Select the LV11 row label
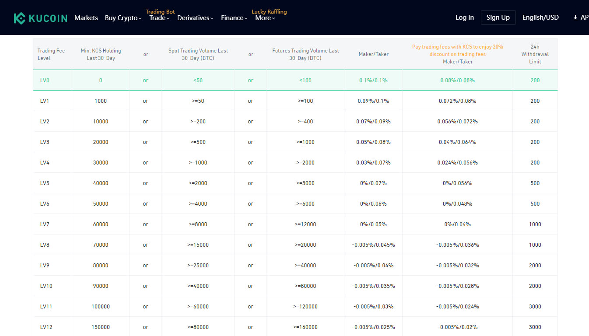 pyautogui.click(x=46, y=307)
